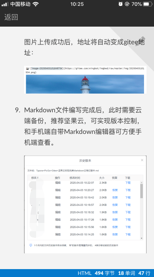The width and height of the screenshot is (154, 277).
Task: Tap the 历史版本 dialog title
Action: 85,161
